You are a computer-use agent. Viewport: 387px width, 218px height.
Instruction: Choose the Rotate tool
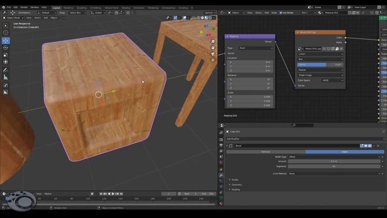5,48
